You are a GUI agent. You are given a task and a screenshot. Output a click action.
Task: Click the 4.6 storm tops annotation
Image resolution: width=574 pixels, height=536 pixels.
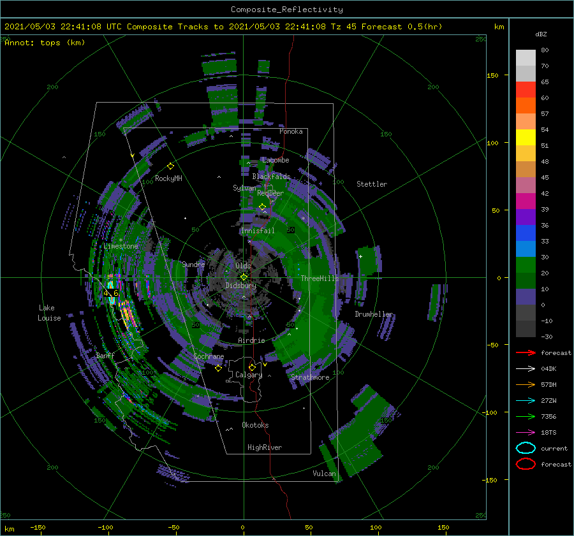pos(111,293)
